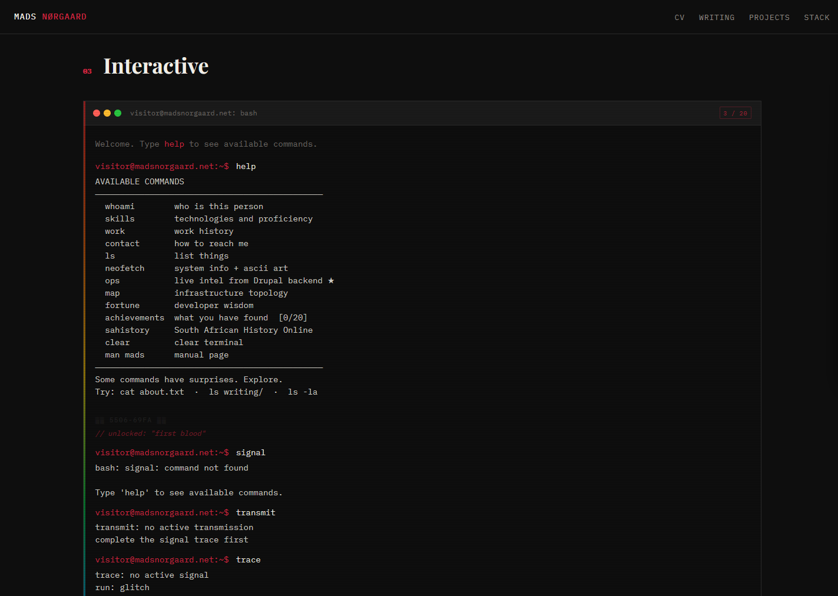Click the 'man mads' command entry

click(x=124, y=355)
